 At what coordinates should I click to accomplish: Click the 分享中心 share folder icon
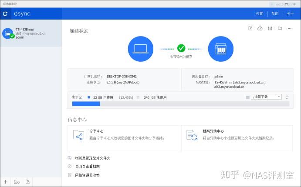coord(78,135)
